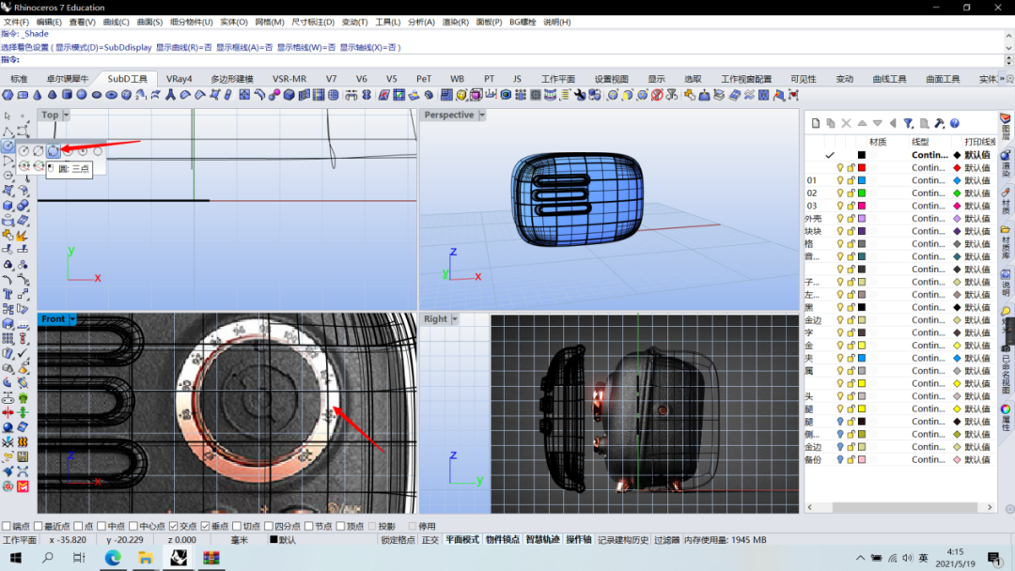Open the 分析(A) menu

click(x=421, y=22)
